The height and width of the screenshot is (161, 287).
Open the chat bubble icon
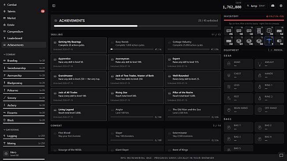coord(281,155)
